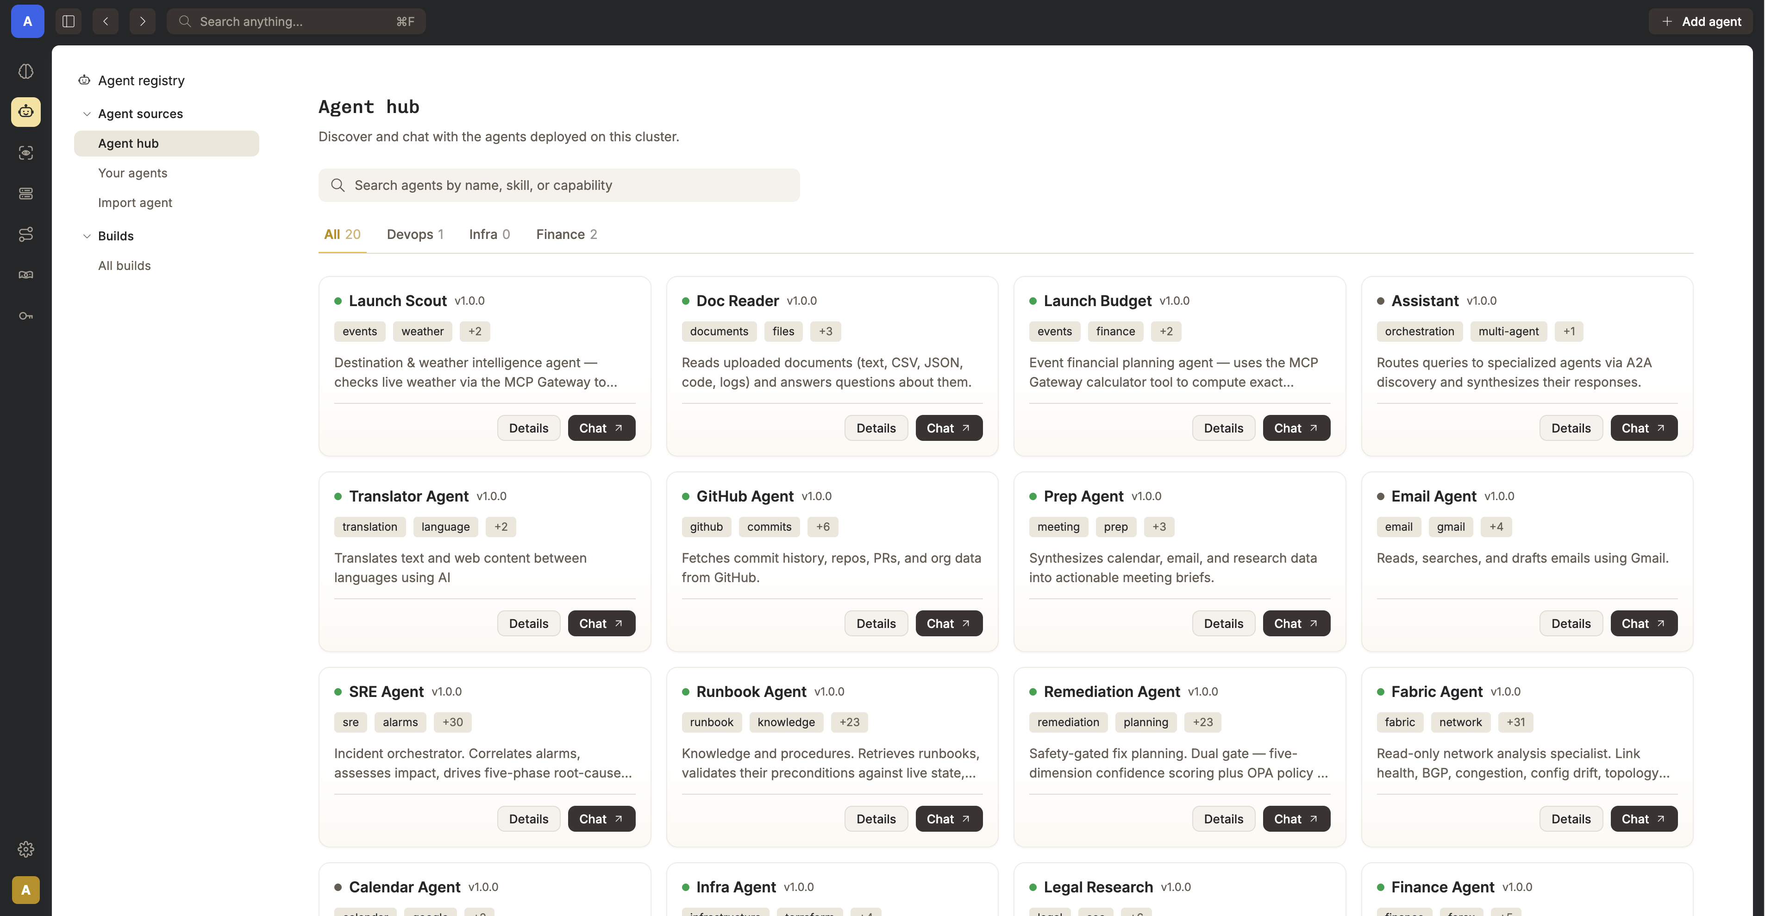
Task: Open Details for Launch Scout
Action: click(x=528, y=428)
